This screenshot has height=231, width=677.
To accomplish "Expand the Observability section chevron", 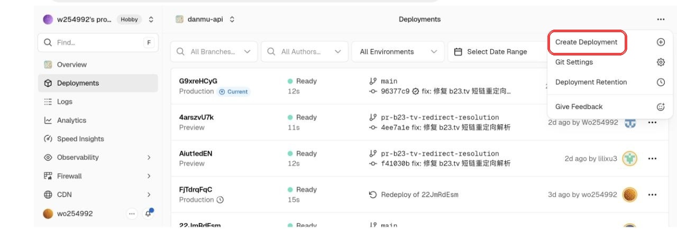I will (x=149, y=157).
